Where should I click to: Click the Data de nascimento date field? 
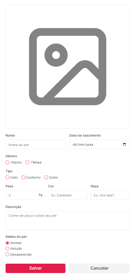point(100,145)
